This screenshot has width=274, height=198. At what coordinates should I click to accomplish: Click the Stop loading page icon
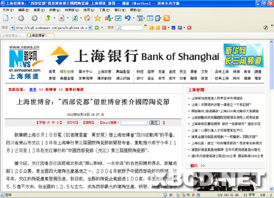(61, 18)
